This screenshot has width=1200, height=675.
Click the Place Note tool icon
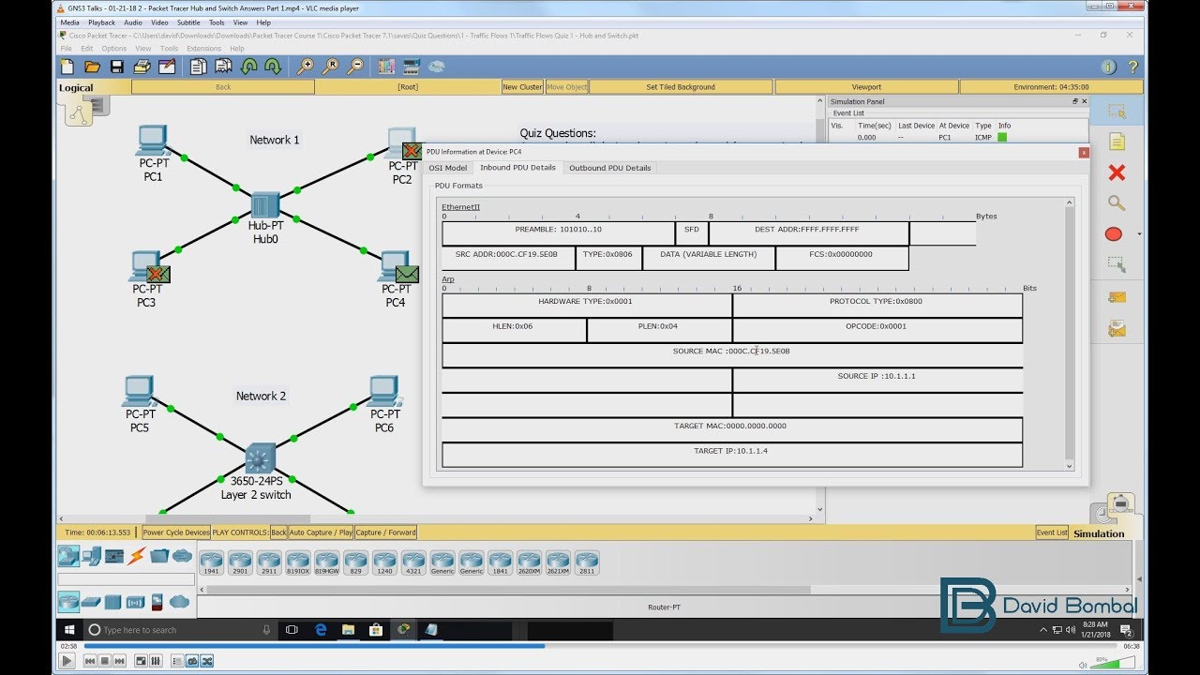tap(1116, 142)
